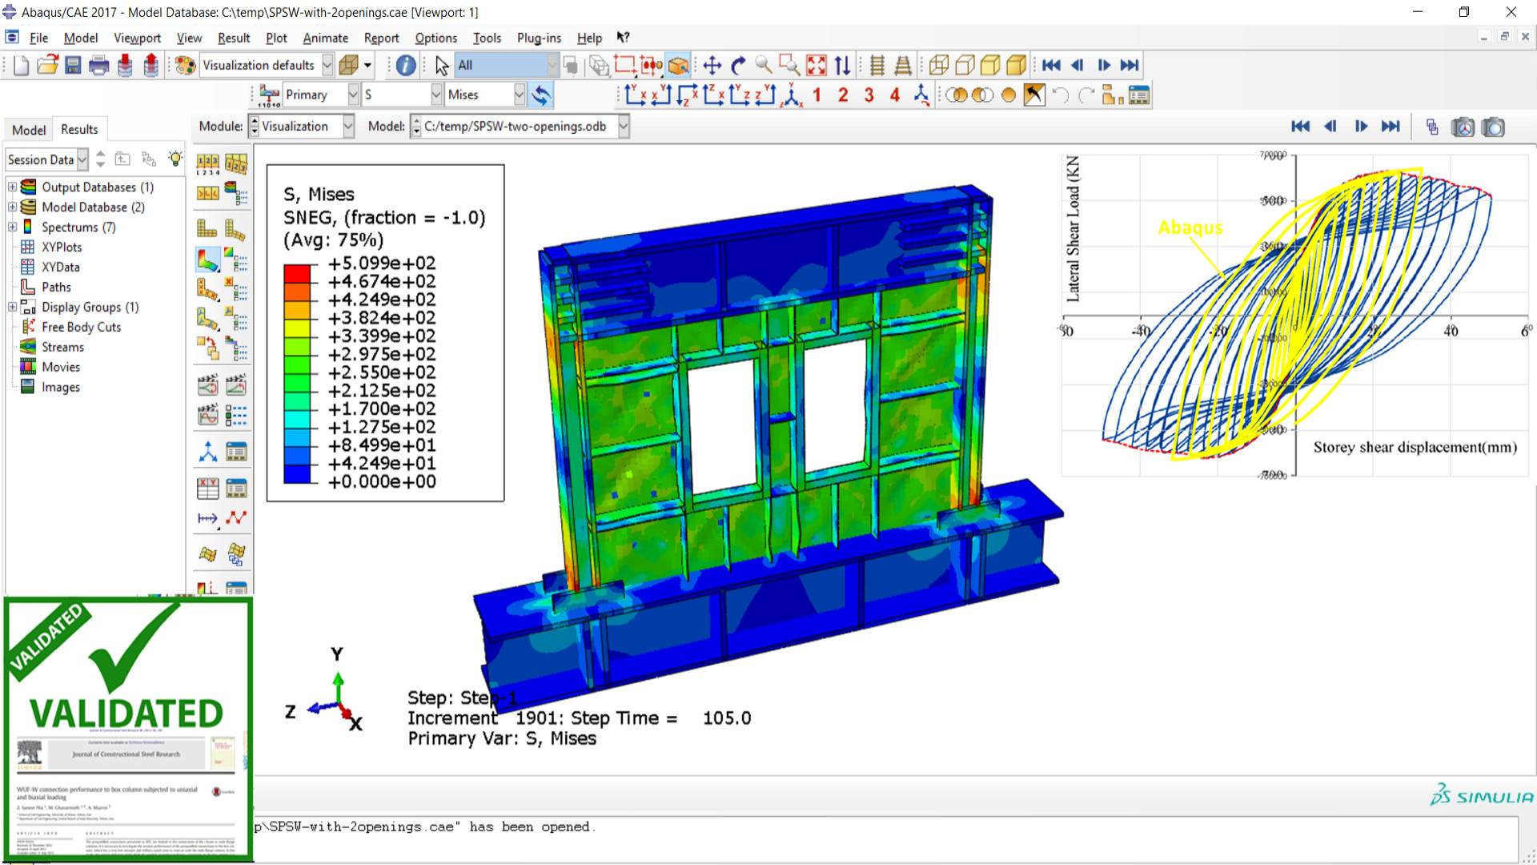1537x865 pixels.
Task: Click the Animate Time History icon
Action: click(236, 385)
